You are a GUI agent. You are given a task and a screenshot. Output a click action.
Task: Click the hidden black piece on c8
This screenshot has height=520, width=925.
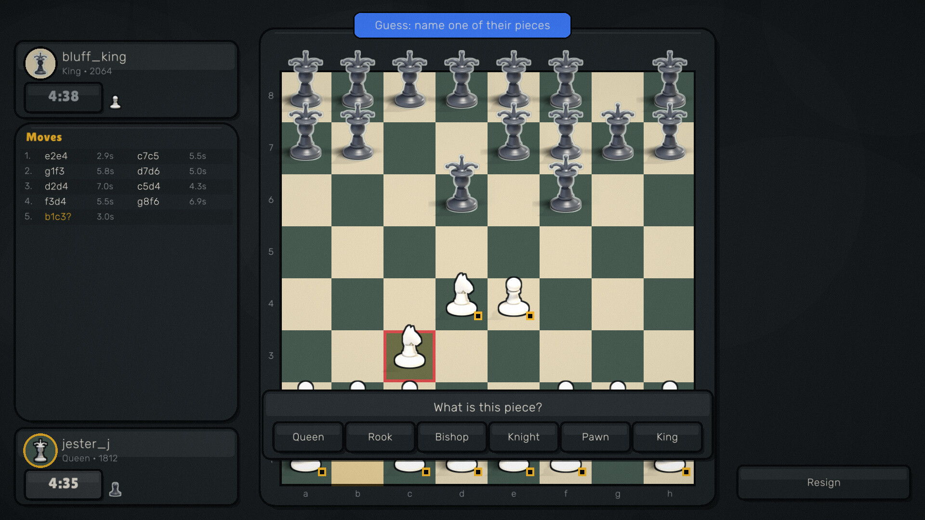410,80
